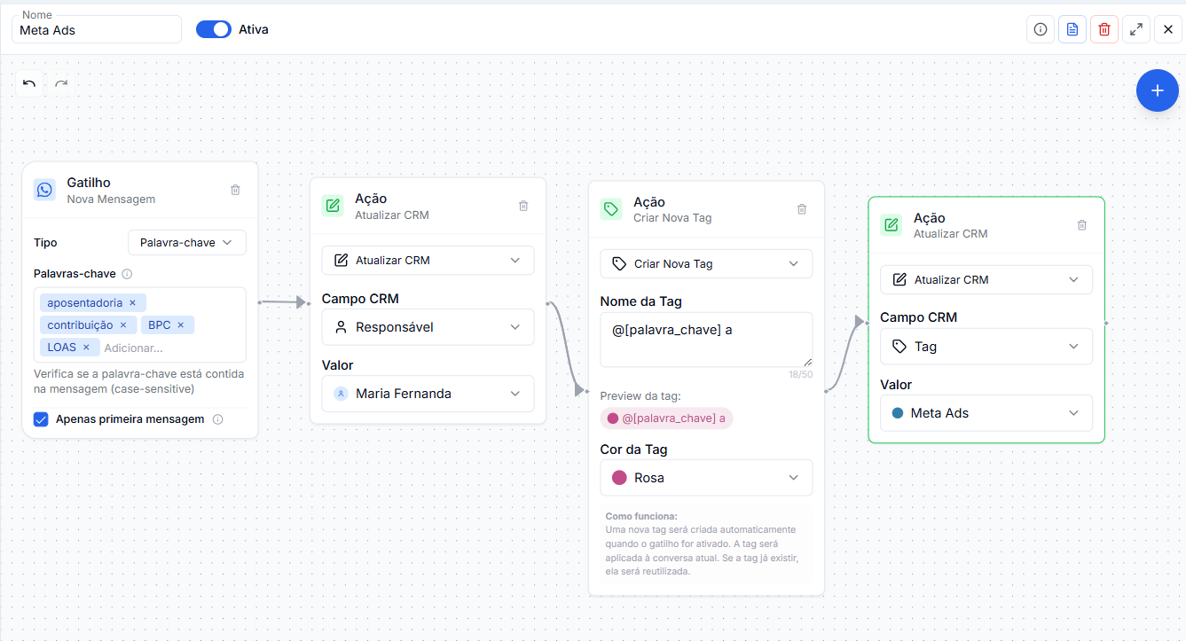Click the fullscreen expand icon in the toolbar
The height and width of the screenshot is (641, 1186).
[x=1135, y=28]
